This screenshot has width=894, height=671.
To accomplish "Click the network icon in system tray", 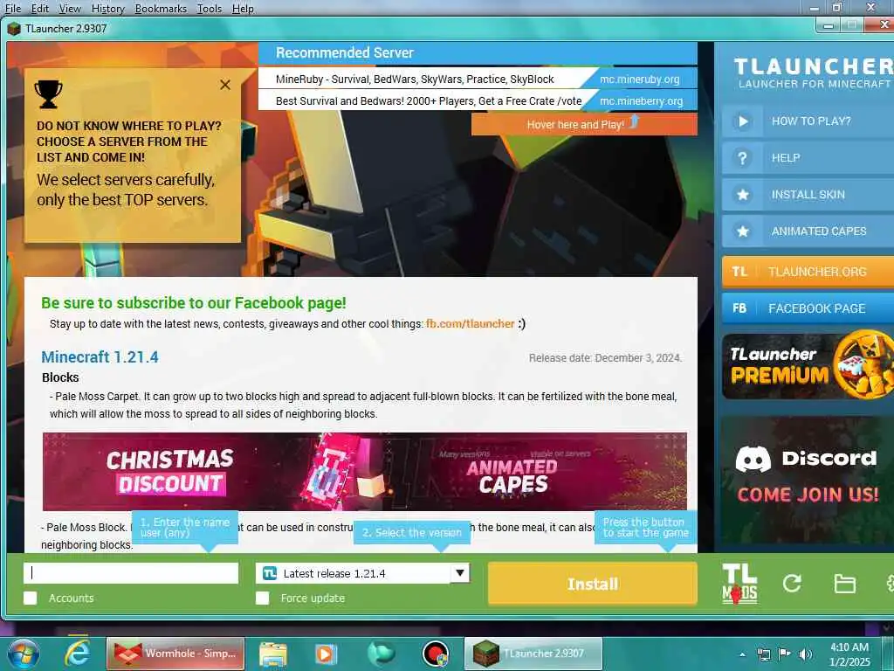I will 763,654.
